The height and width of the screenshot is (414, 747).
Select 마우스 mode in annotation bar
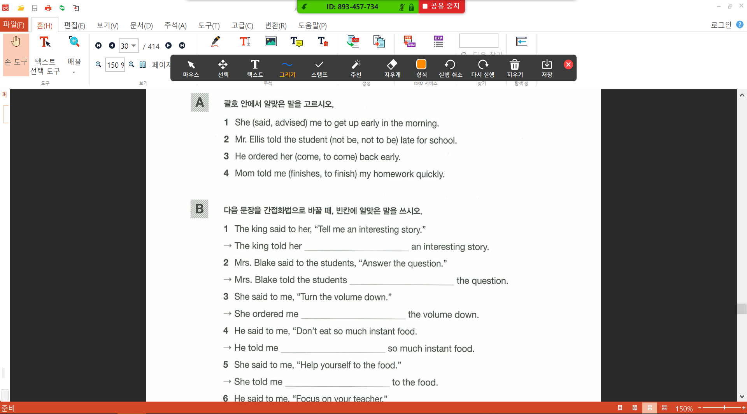(191, 68)
